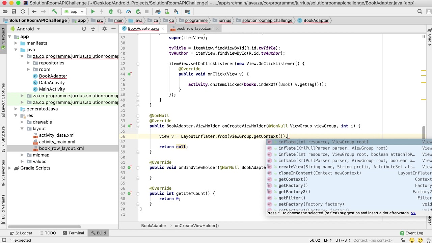Navigate back with the left arrow

tap(34, 11)
